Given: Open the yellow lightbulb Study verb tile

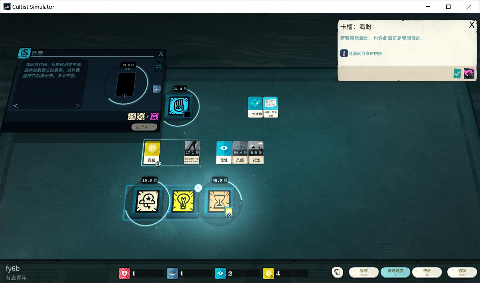Looking at the screenshot, I should pyautogui.click(x=183, y=201).
